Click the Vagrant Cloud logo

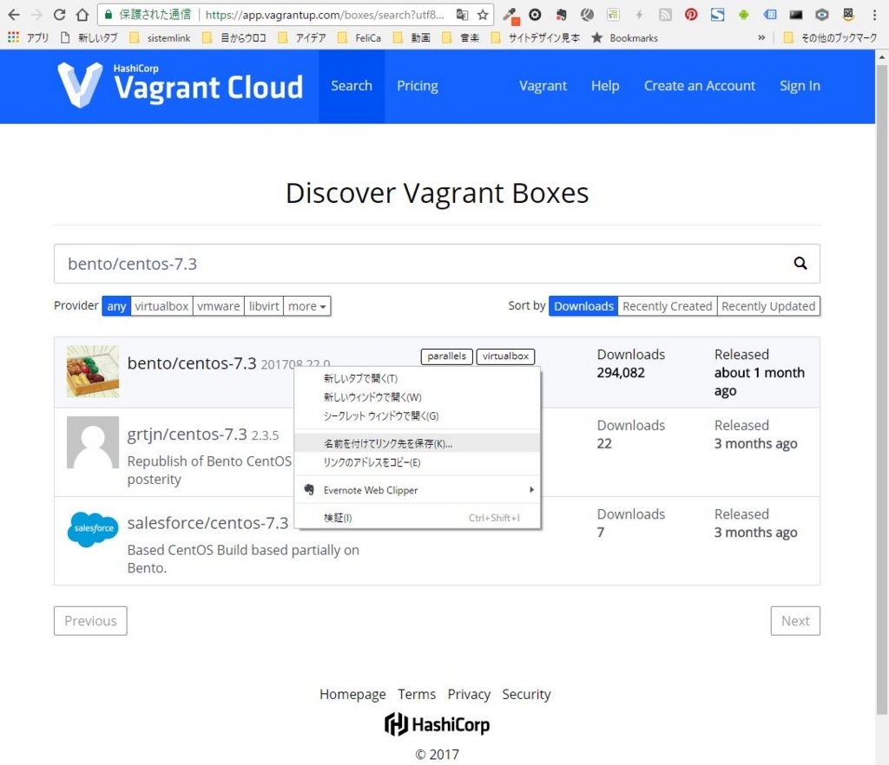pyautogui.click(x=180, y=85)
